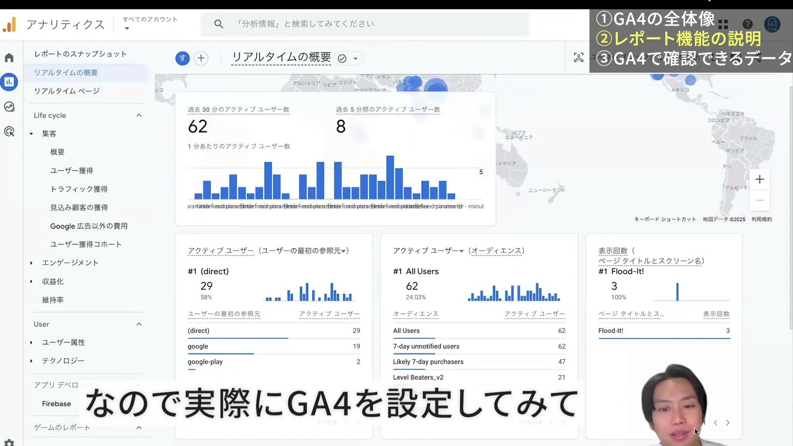Open Google 広告以外の費用 report
The width and height of the screenshot is (793, 446).
click(x=89, y=226)
